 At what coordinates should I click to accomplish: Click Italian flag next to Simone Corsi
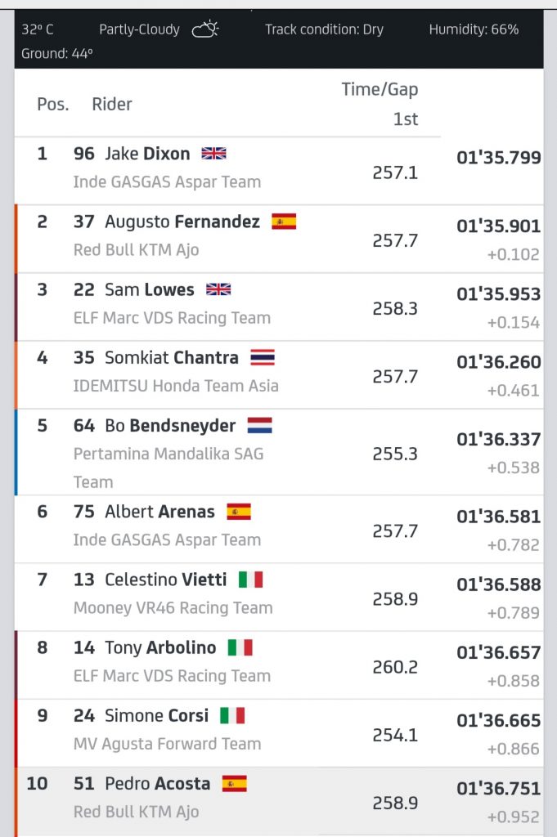(x=232, y=715)
